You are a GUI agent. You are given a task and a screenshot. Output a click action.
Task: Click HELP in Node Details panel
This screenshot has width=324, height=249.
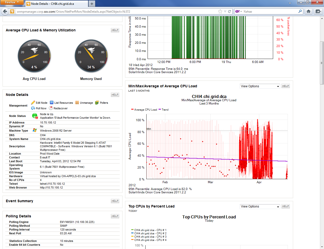[x=115, y=95]
